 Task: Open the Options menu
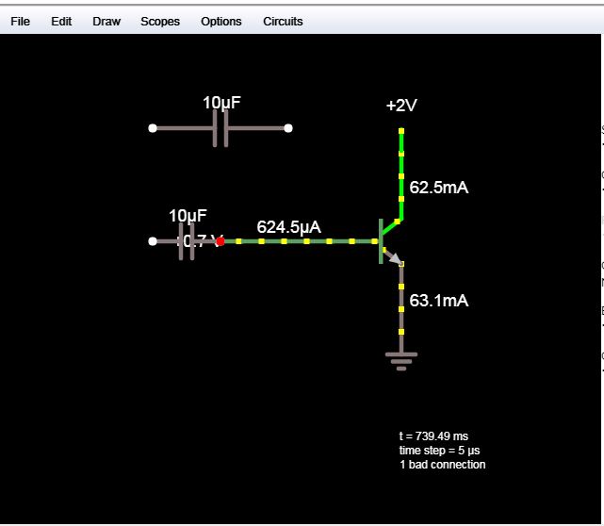point(220,21)
